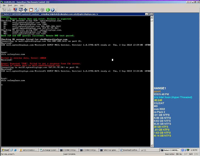Open the checkbox grid settings icon

click(x=37, y=10)
